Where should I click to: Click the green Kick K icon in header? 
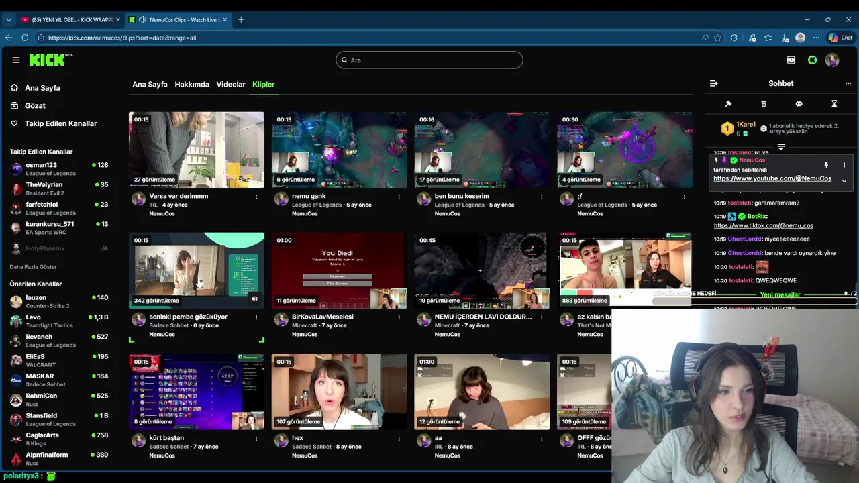(813, 60)
